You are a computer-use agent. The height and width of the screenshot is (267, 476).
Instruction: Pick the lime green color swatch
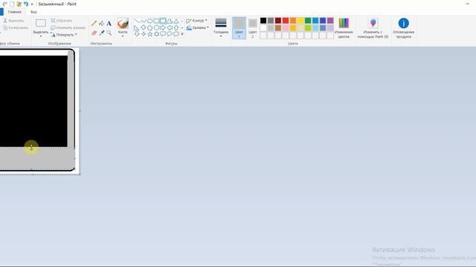click(308, 28)
